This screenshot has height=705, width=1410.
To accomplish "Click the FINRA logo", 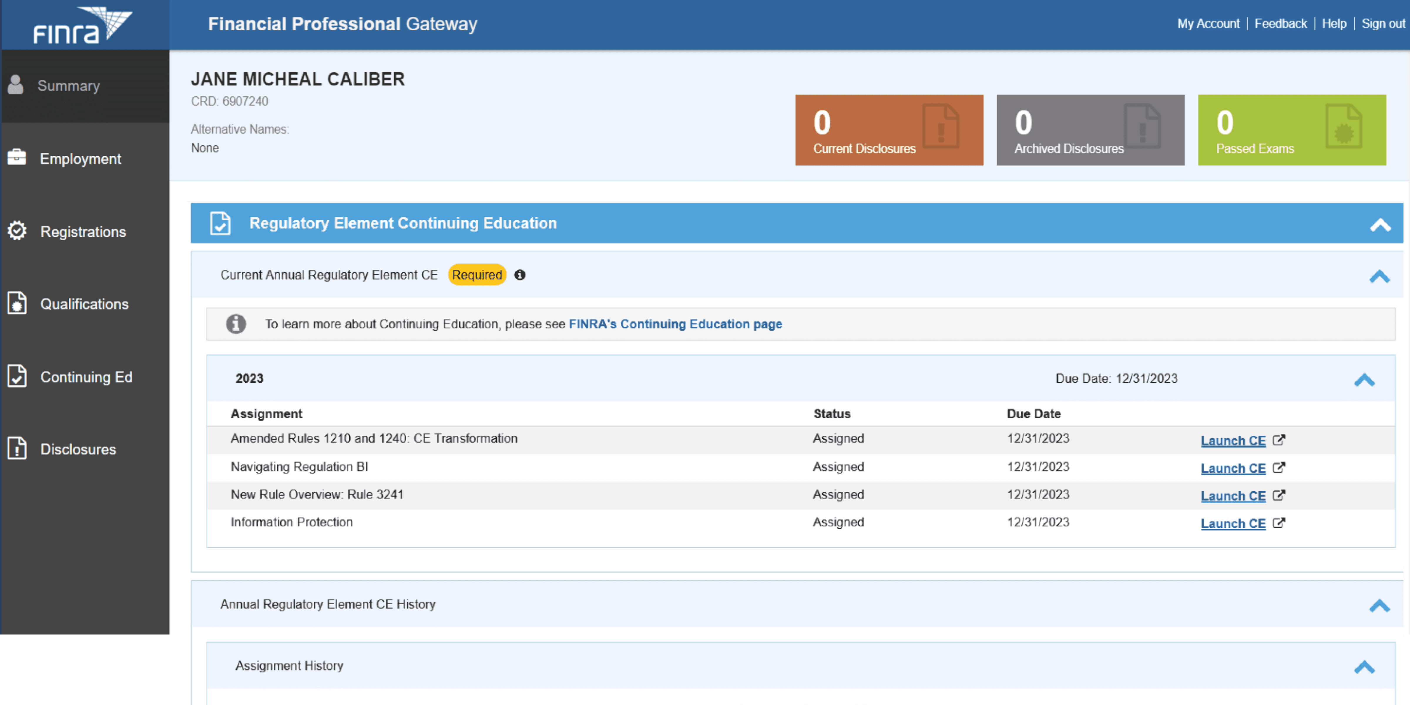I will 82,25.
